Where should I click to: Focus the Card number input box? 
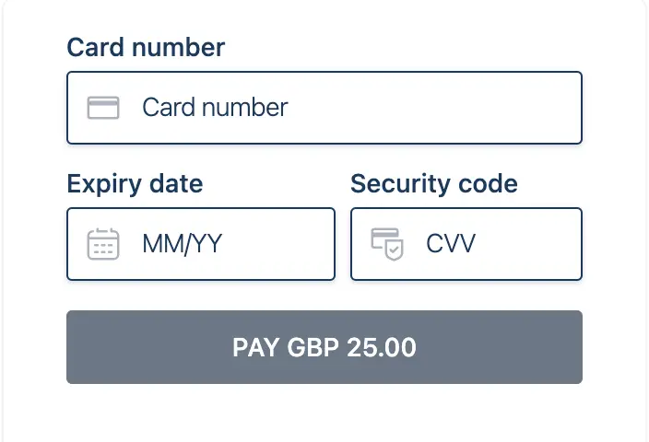(324, 108)
